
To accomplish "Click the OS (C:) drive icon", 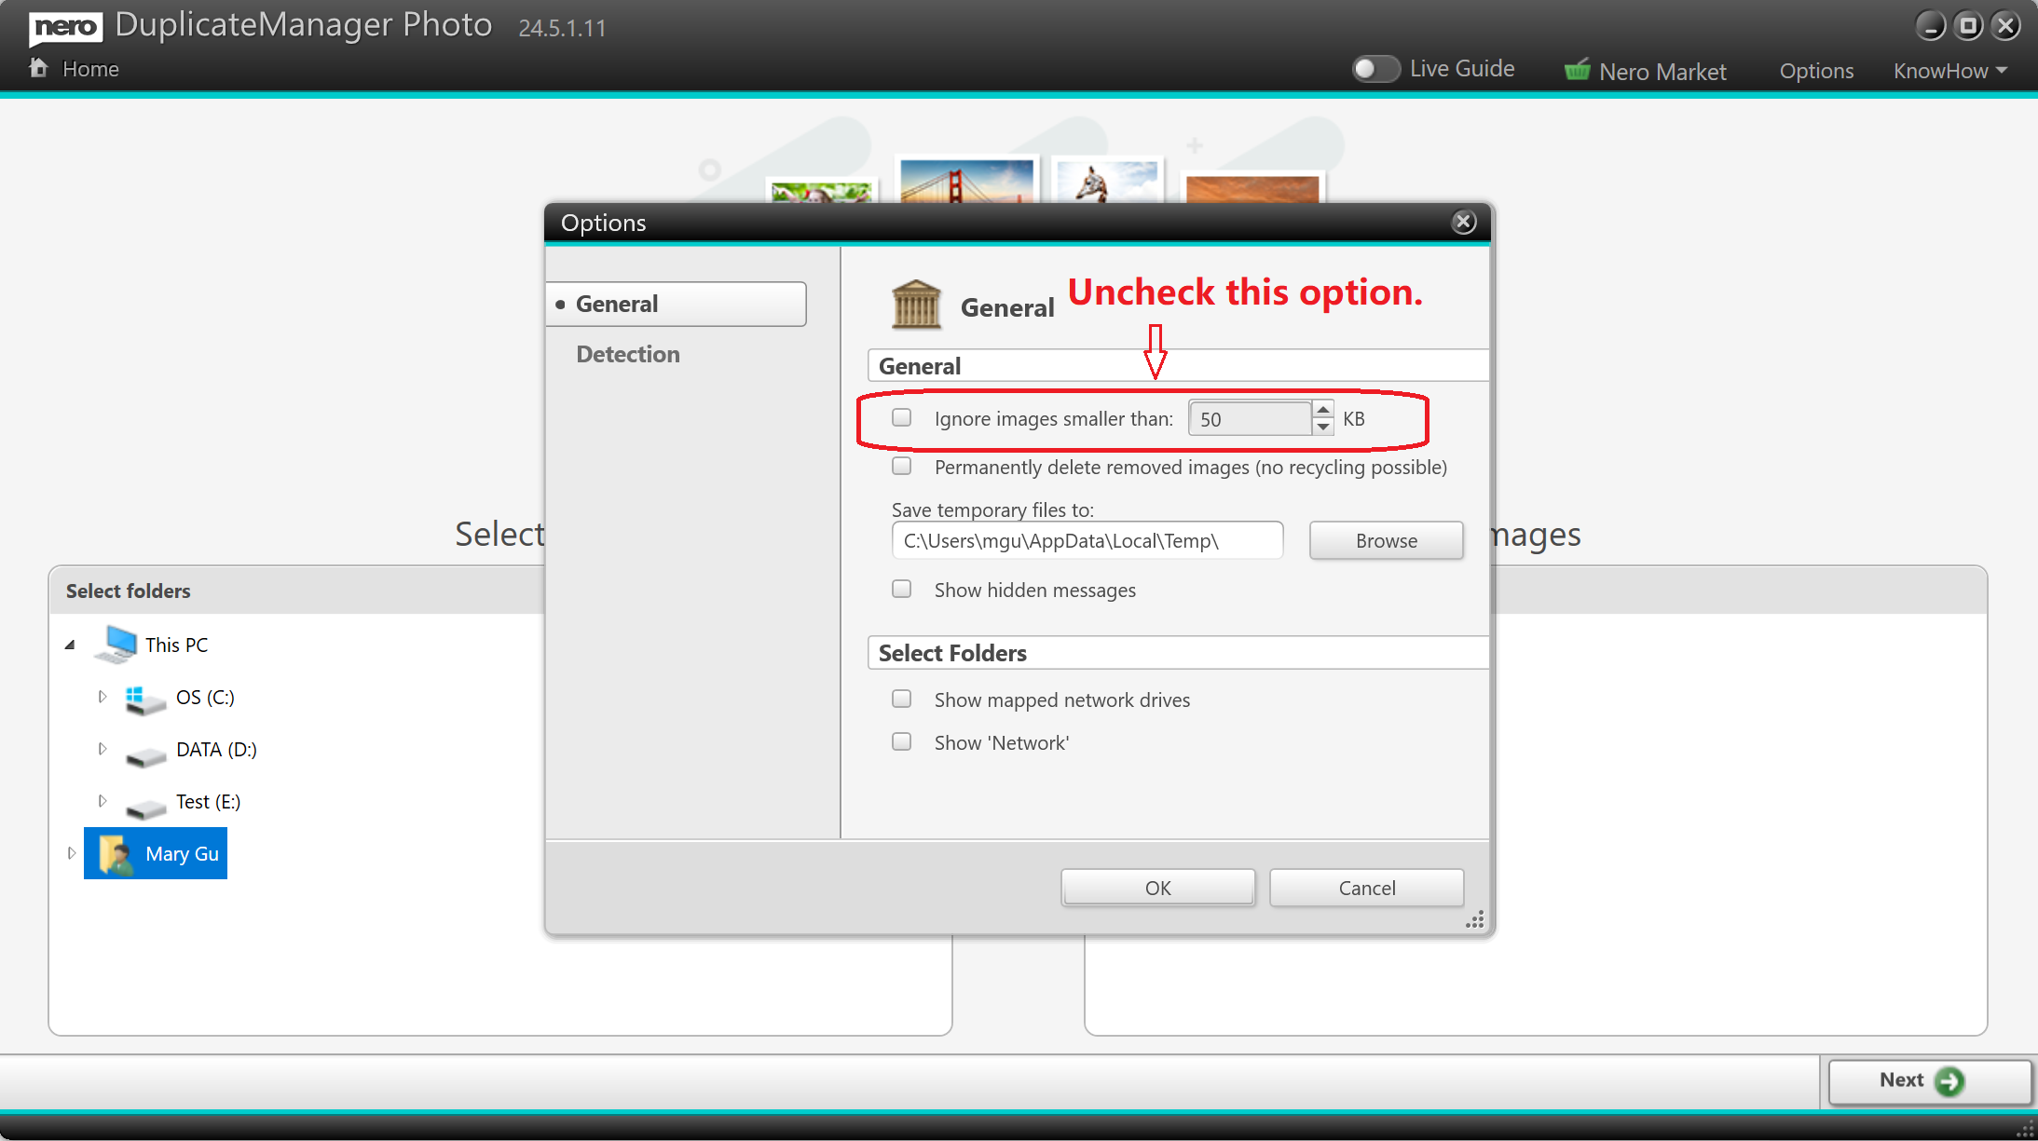I will pos(144,700).
